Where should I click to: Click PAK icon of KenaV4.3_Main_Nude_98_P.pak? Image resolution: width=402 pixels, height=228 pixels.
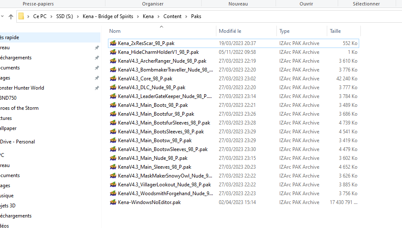pyautogui.click(x=113, y=158)
